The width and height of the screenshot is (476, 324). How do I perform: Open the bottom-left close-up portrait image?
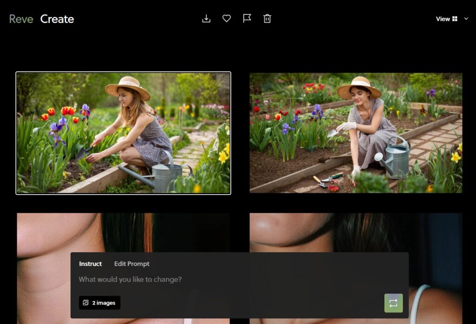point(42,233)
